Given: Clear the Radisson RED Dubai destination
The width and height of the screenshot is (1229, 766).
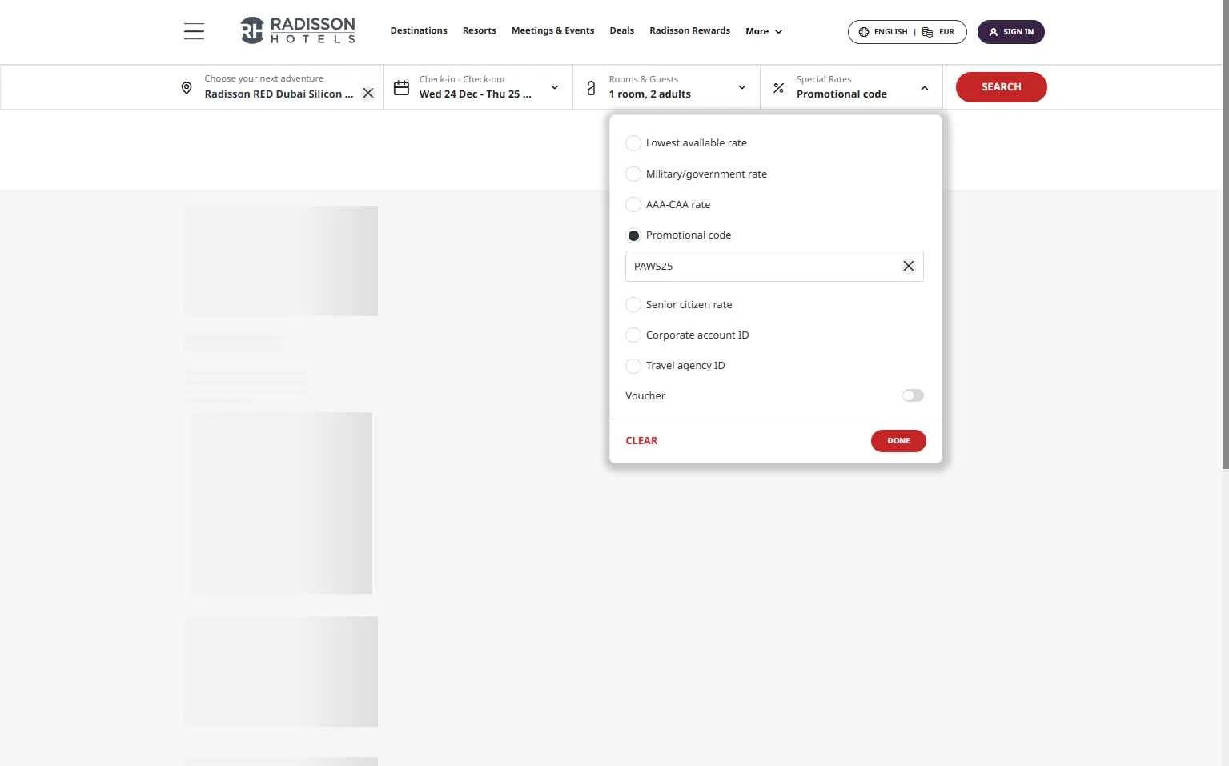Looking at the screenshot, I should point(368,93).
